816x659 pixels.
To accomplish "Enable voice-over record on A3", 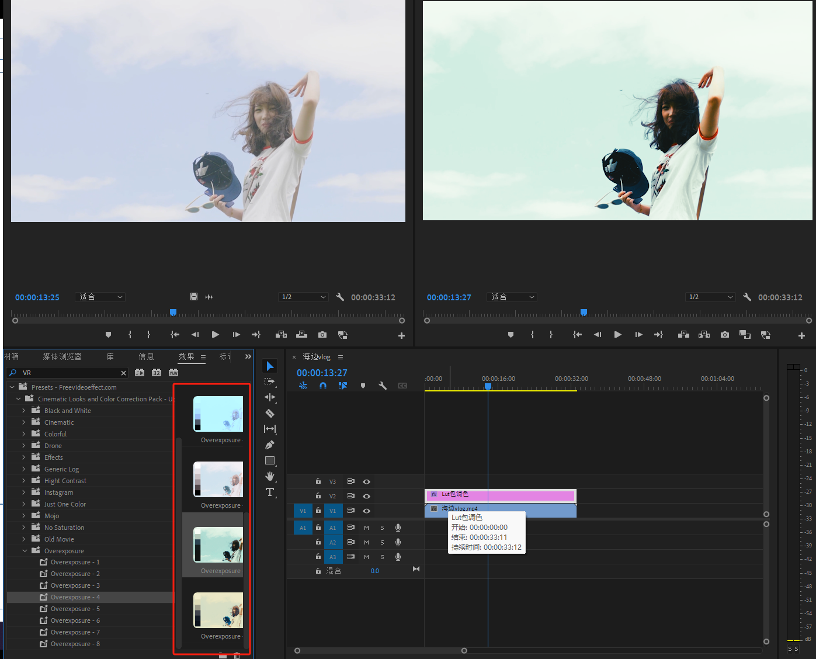I will [398, 557].
